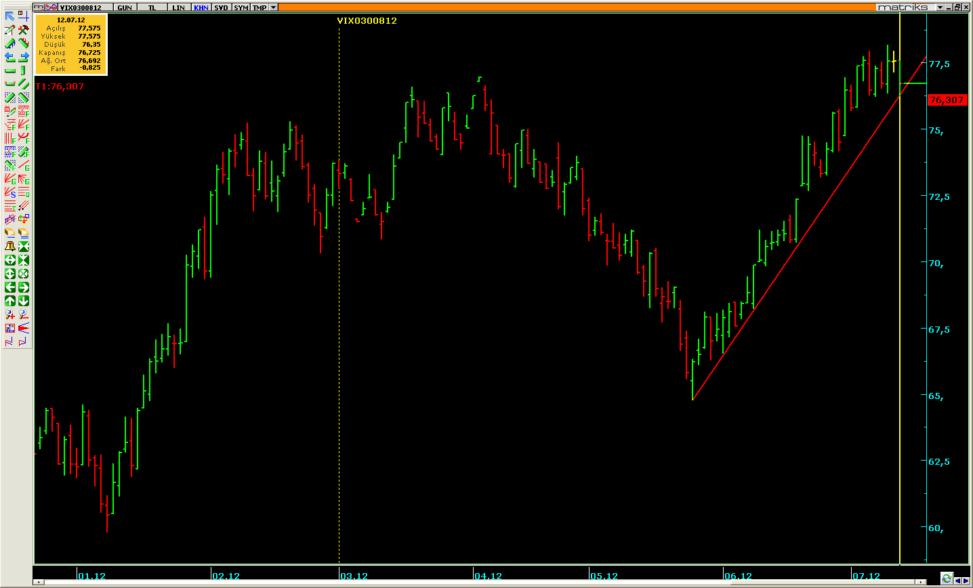Choose the blue left arrow tool
This screenshot has width=973, height=588.
[9, 57]
